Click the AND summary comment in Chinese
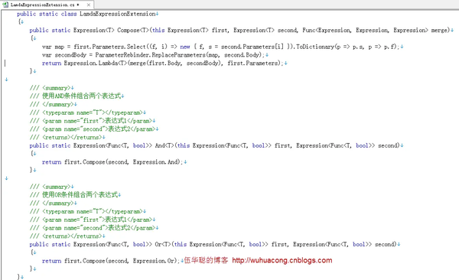 [81, 96]
